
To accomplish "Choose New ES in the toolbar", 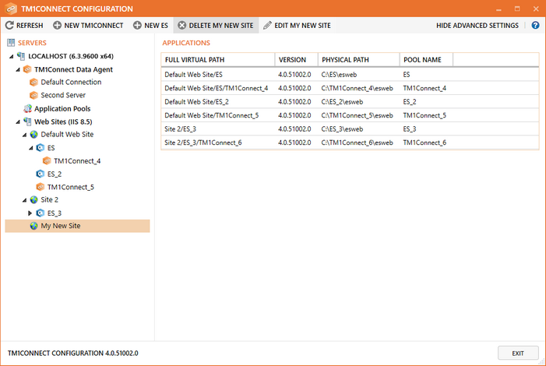I will pyautogui.click(x=150, y=25).
